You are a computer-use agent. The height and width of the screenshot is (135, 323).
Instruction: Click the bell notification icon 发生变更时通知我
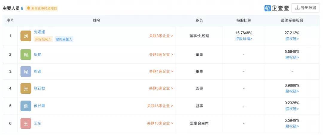[x=28, y=8]
